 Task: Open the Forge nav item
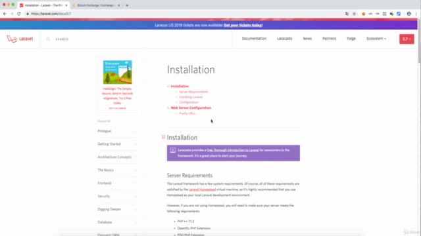coord(351,39)
